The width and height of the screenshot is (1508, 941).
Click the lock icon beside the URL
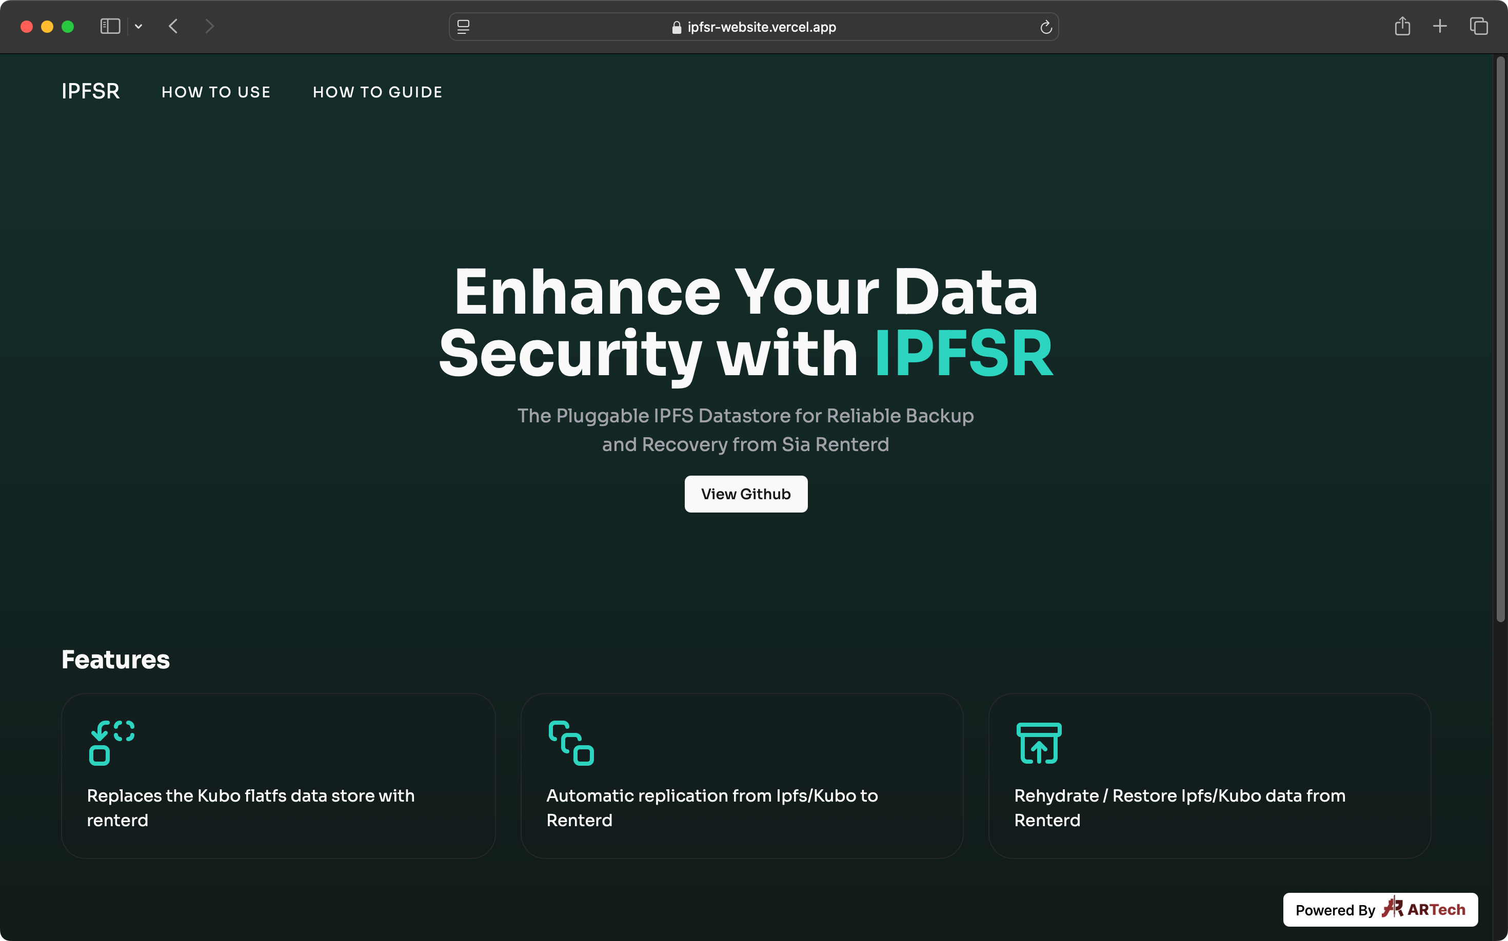[x=677, y=27]
